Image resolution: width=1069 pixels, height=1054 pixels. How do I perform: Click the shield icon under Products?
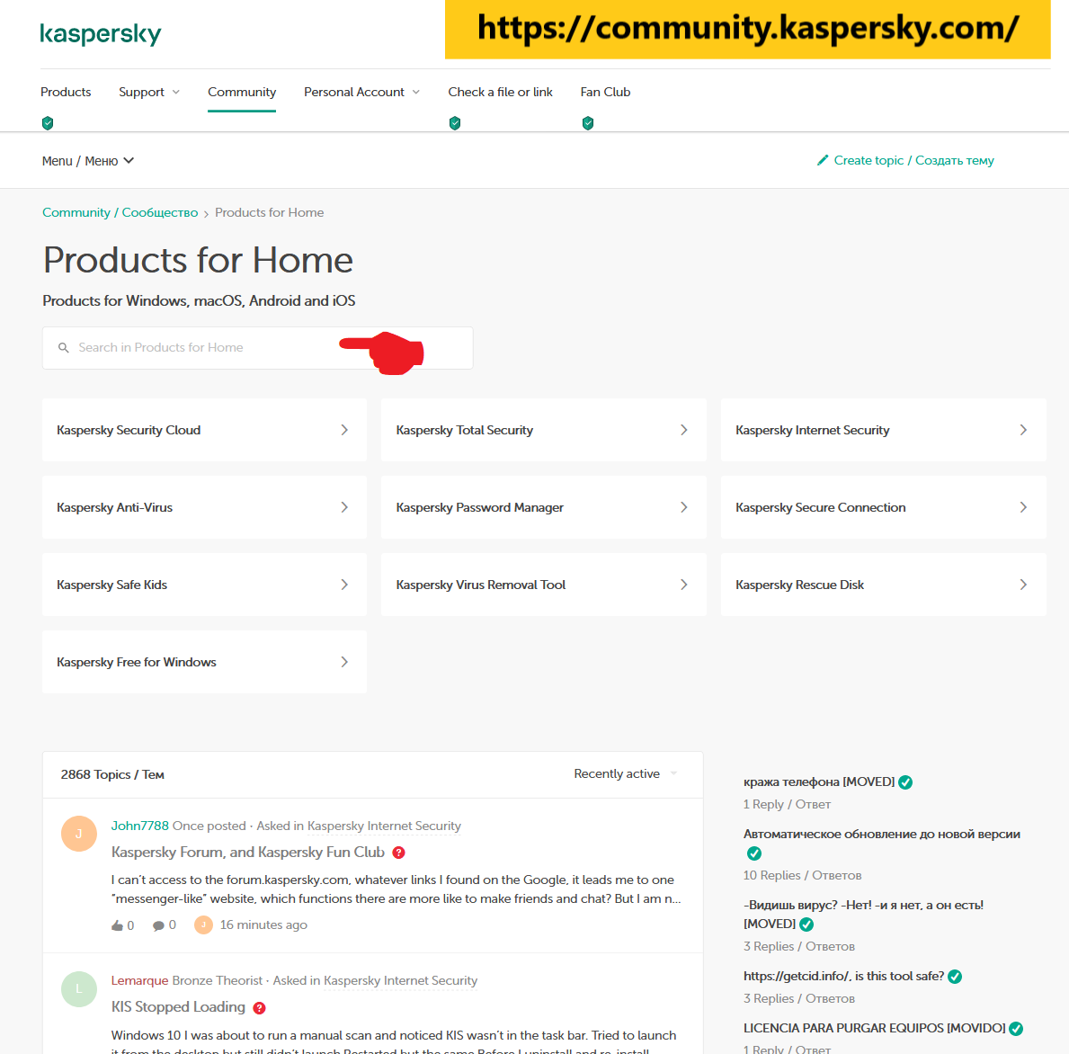pos(48,123)
